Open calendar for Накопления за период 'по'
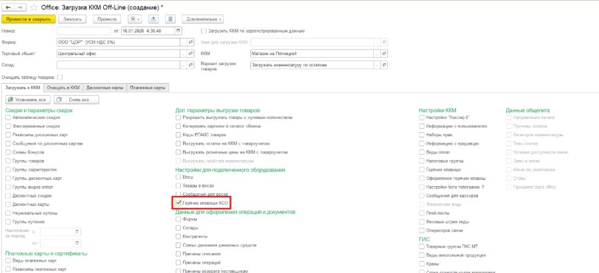The image size is (599, 273). (x=77, y=243)
